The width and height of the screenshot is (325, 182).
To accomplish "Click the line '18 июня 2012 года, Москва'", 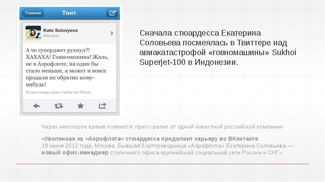I will pyautogui.click(x=167, y=146).
